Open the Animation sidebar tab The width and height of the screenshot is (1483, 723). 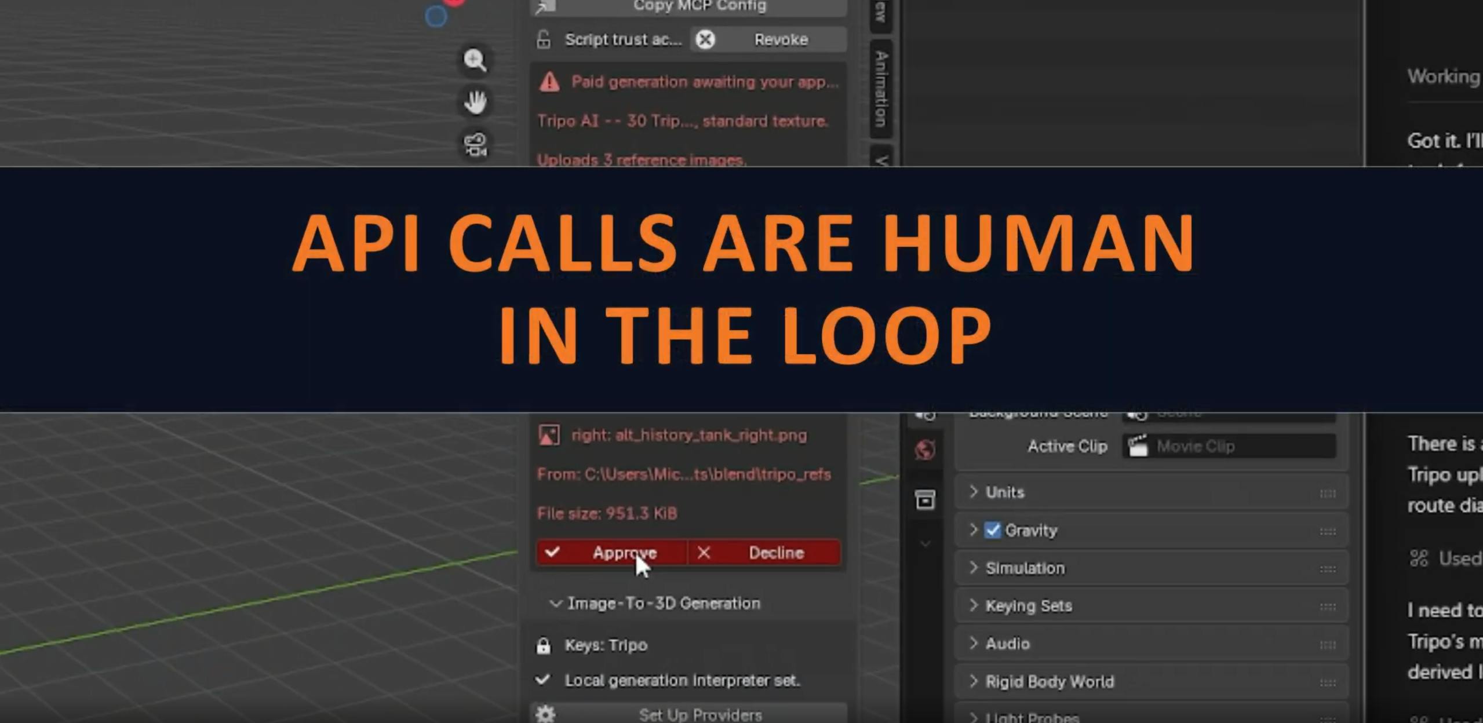(x=881, y=89)
